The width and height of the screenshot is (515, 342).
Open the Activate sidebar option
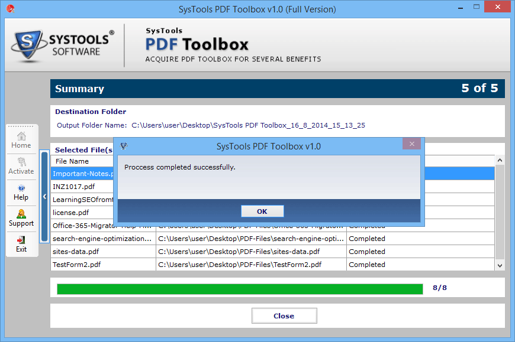21,166
